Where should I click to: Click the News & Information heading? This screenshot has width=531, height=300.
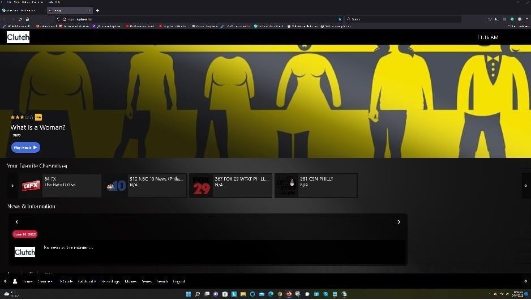[x=31, y=207]
